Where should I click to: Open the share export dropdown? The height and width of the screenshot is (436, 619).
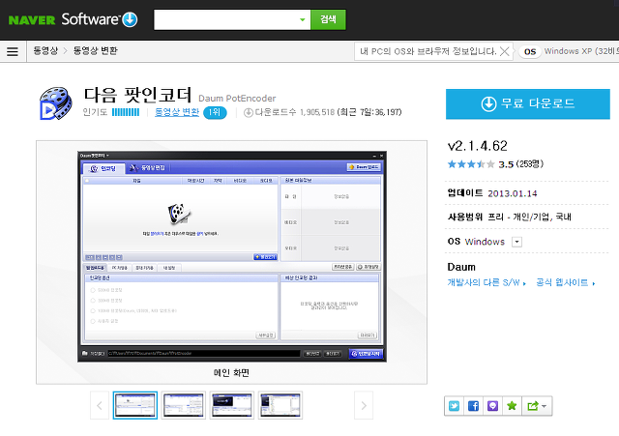[x=537, y=406]
